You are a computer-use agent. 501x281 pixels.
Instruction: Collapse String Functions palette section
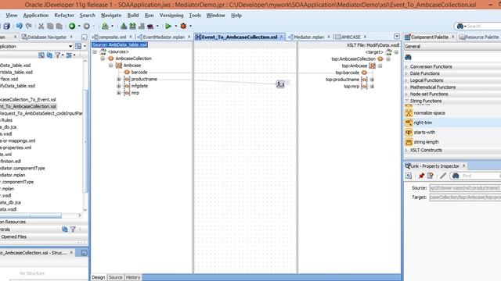coord(407,101)
